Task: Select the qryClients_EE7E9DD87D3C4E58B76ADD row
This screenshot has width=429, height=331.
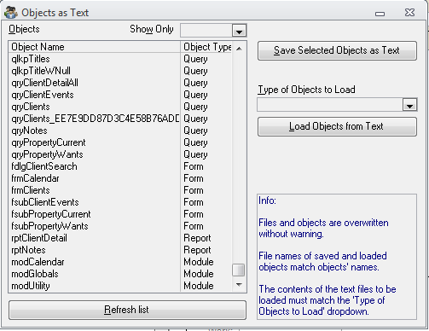Action: [x=121, y=119]
